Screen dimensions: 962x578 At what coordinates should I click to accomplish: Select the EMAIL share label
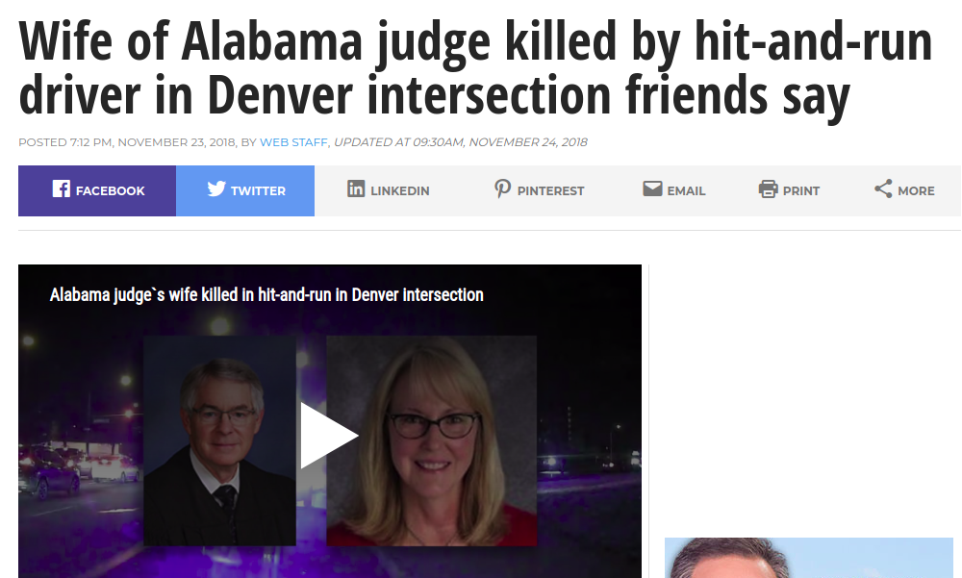point(686,190)
